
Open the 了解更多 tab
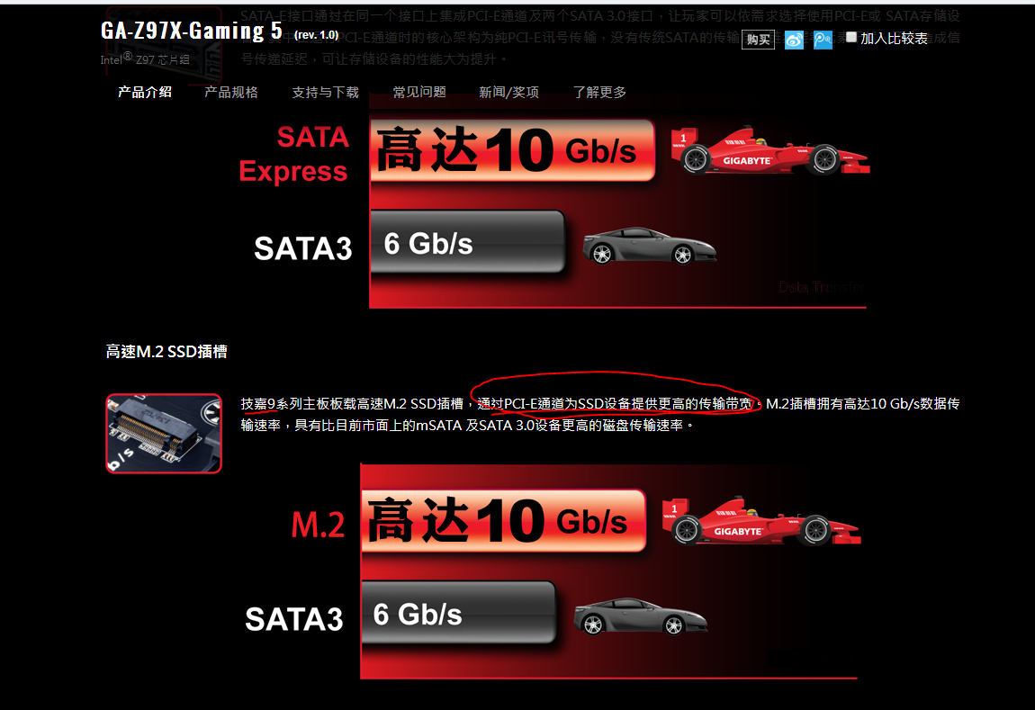[599, 93]
